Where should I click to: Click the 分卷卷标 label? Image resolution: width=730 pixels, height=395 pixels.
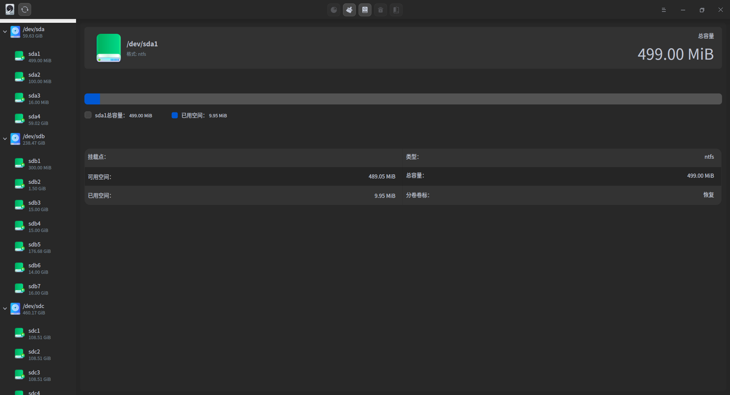(417, 195)
